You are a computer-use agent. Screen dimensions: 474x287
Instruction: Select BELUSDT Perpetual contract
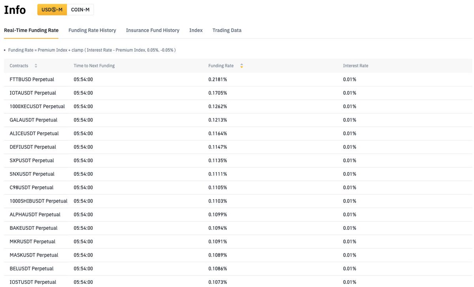point(32,268)
